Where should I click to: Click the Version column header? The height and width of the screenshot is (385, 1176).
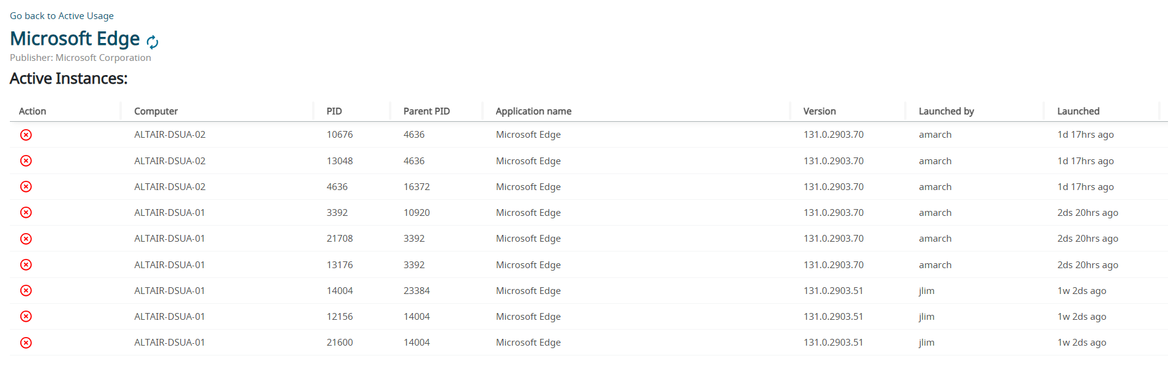819,111
